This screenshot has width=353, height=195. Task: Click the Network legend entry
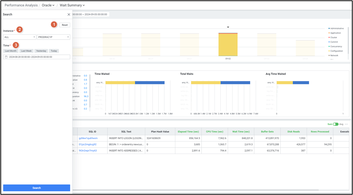(x=334, y=55)
